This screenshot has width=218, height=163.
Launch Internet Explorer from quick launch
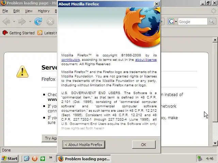click(27, 159)
